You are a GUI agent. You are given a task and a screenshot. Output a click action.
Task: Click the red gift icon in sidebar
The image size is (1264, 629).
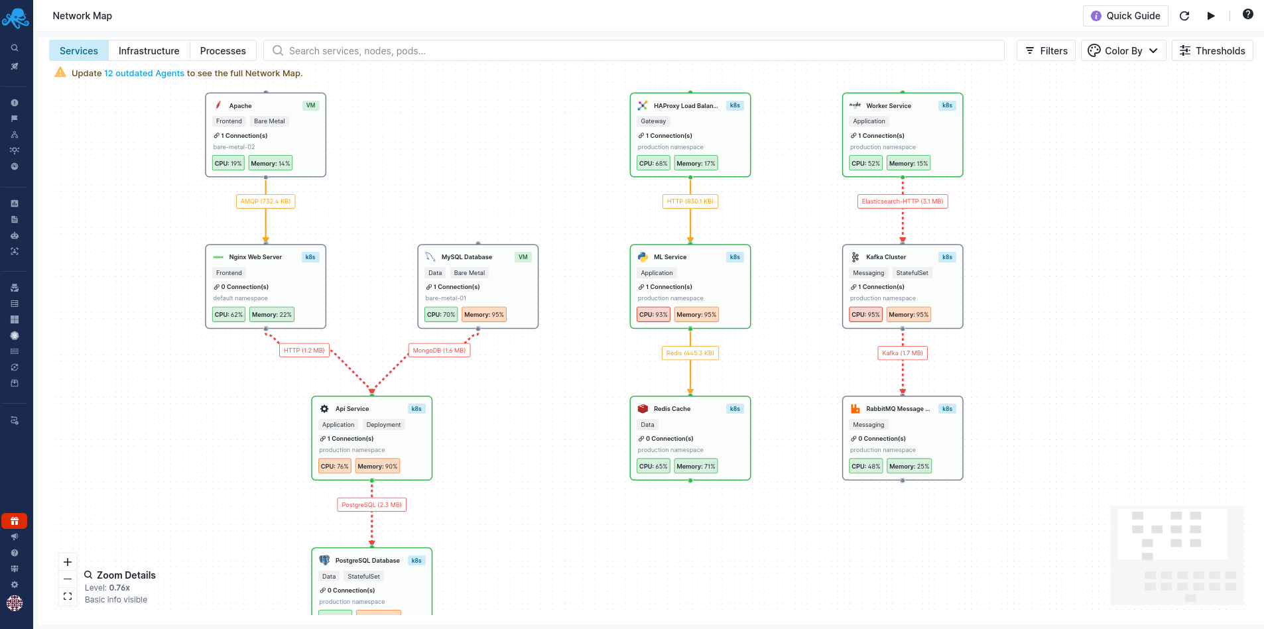(15, 521)
